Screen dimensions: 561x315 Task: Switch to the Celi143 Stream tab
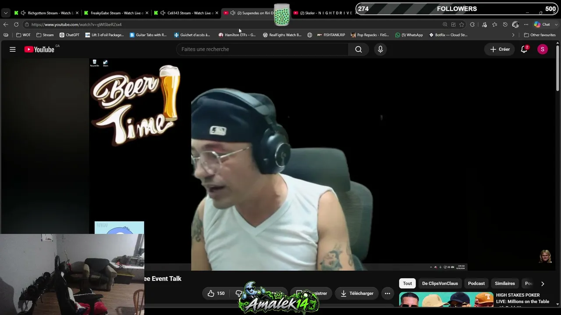click(x=186, y=13)
